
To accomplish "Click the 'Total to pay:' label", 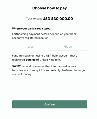I will point(34,19).
